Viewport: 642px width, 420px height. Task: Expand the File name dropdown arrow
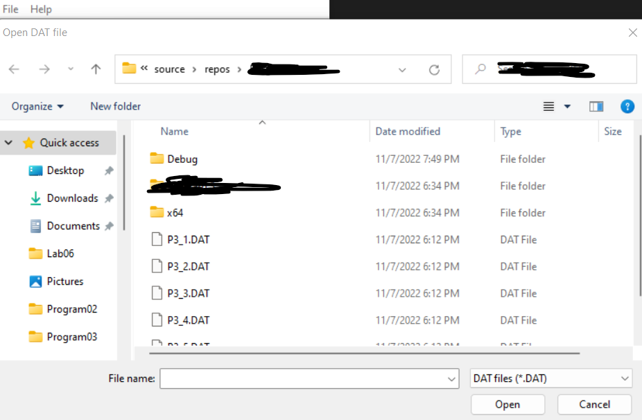point(451,379)
